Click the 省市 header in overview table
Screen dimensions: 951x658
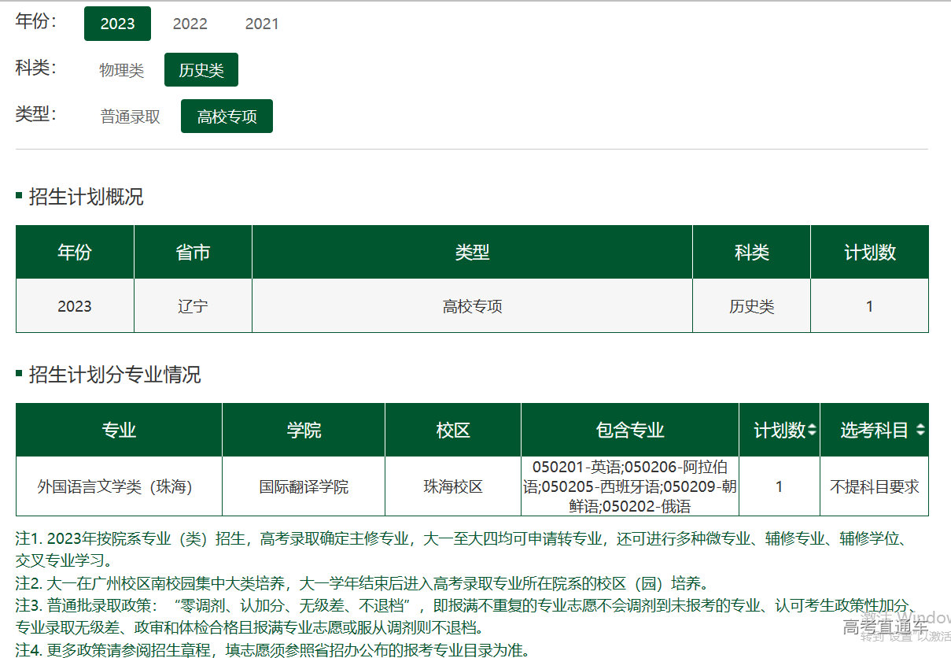pyautogui.click(x=193, y=253)
